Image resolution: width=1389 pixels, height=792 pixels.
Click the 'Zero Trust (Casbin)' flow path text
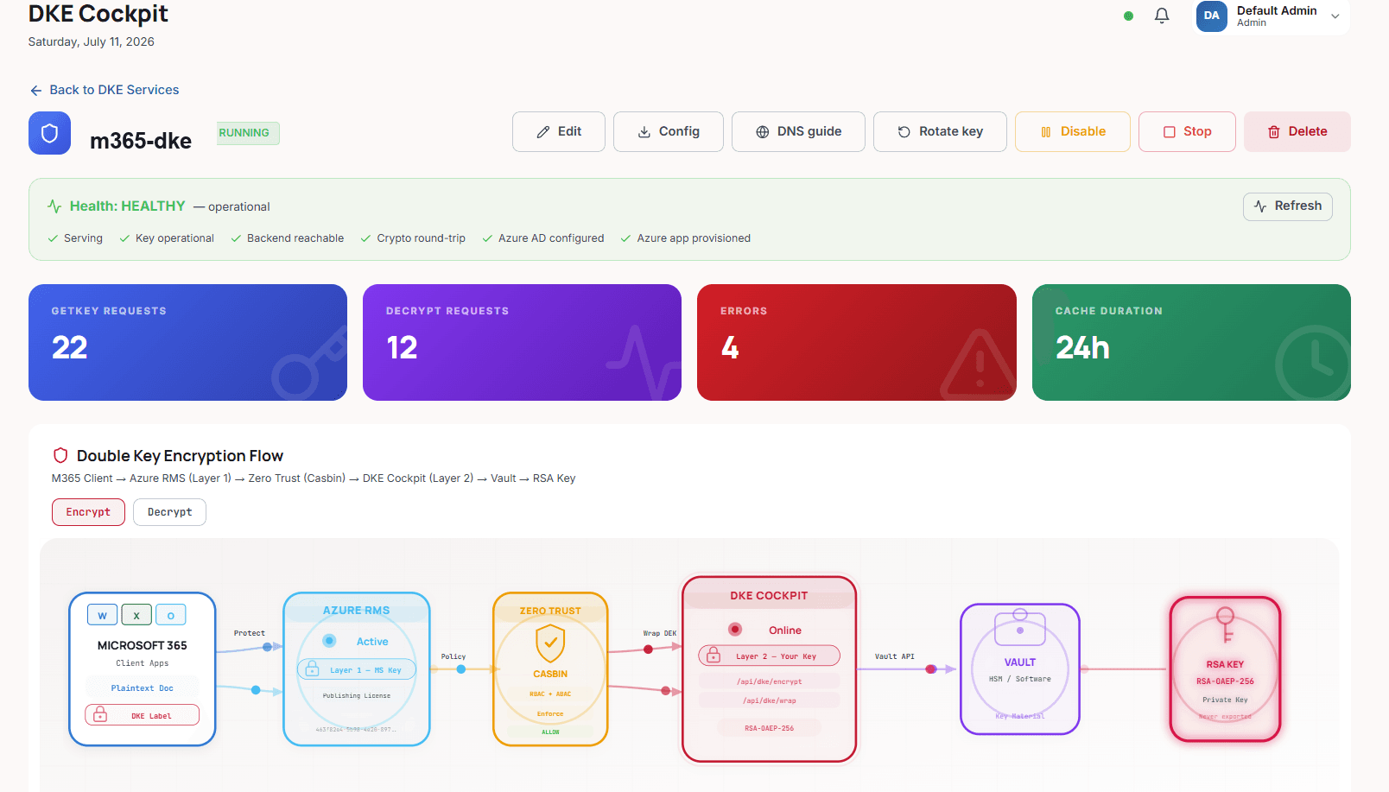(296, 478)
